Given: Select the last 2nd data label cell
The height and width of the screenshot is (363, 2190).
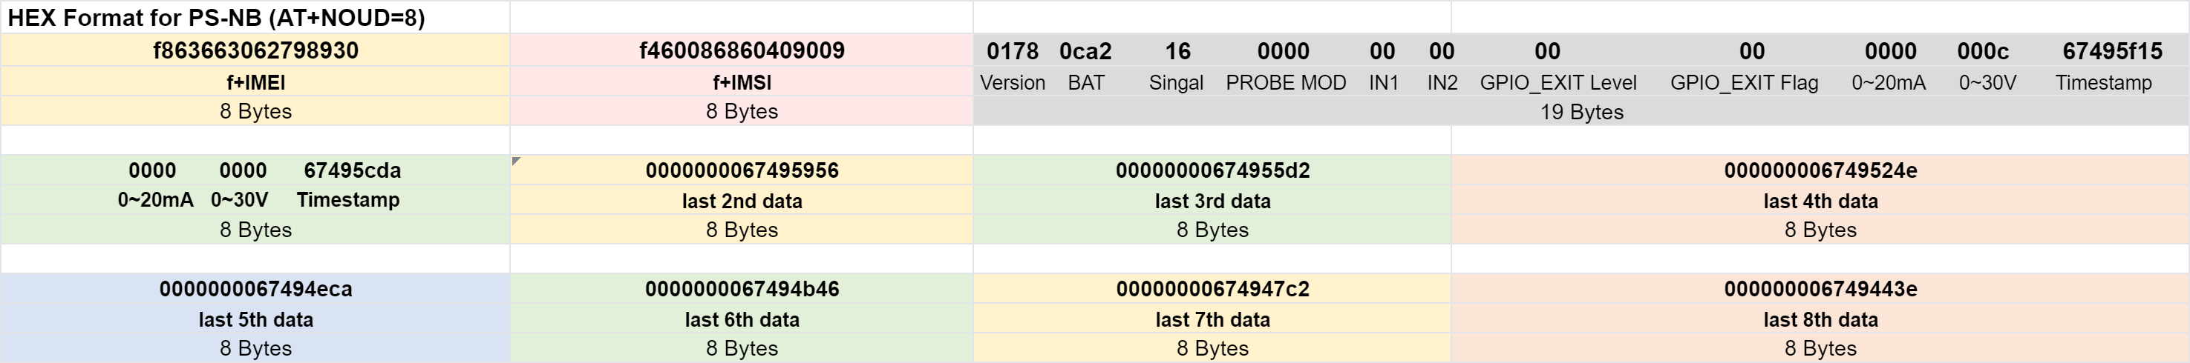Looking at the screenshot, I should coord(742,201).
